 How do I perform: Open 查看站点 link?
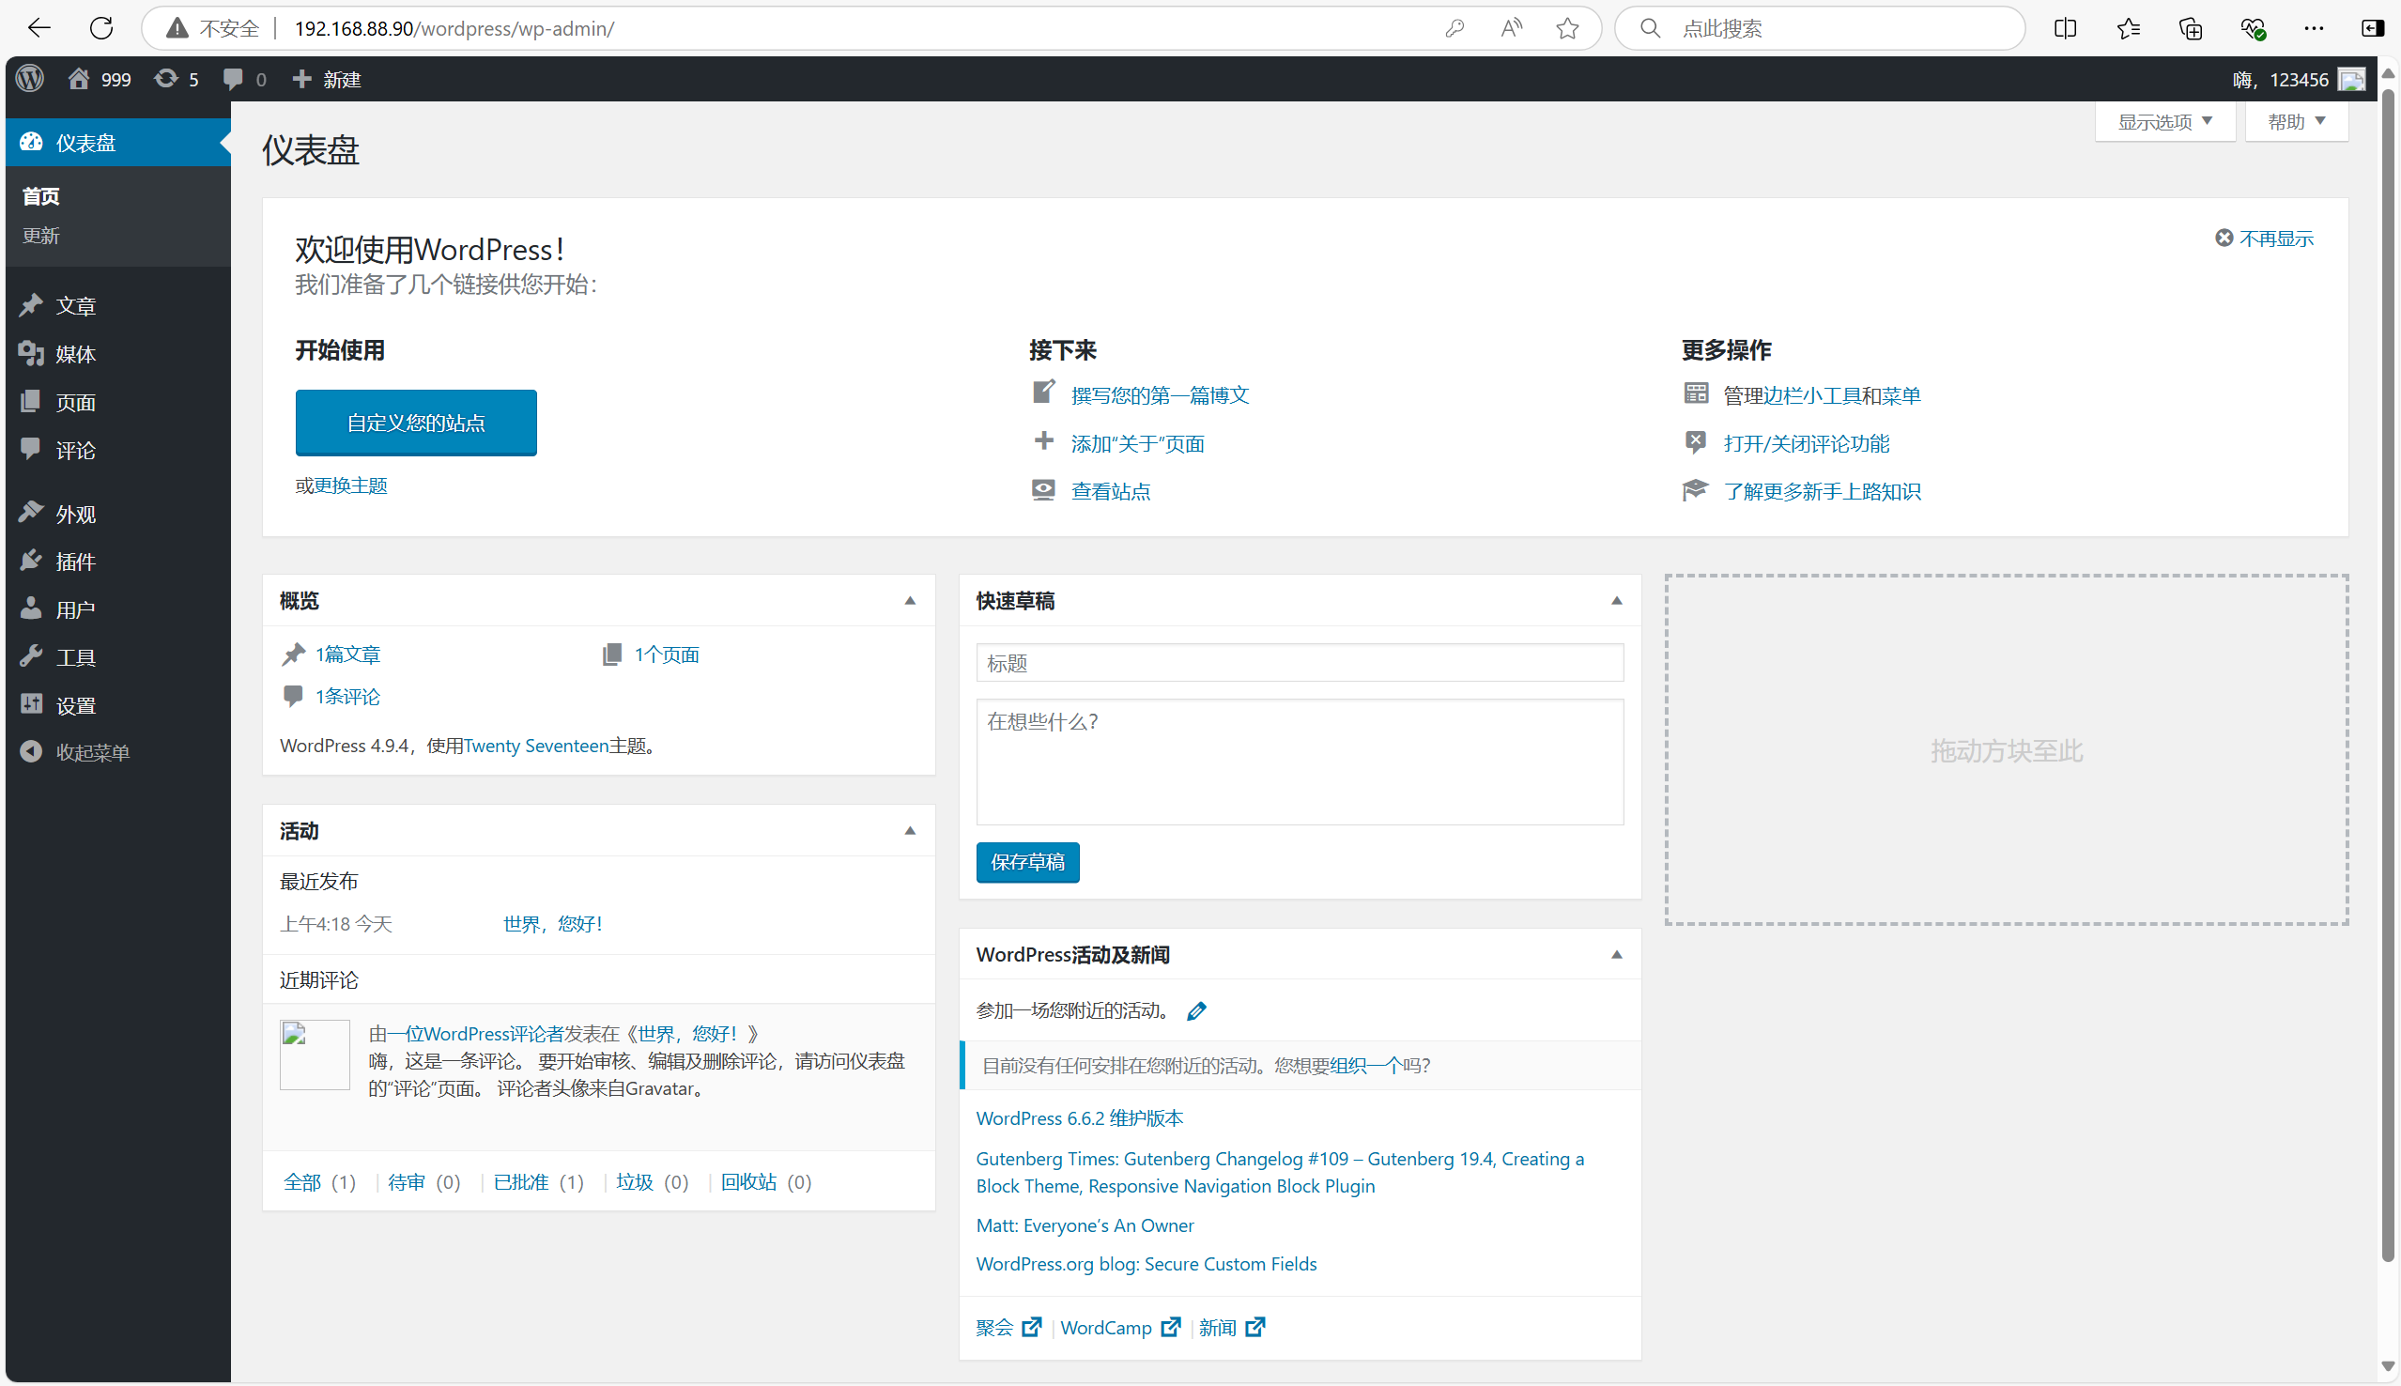tap(1111, 492)
